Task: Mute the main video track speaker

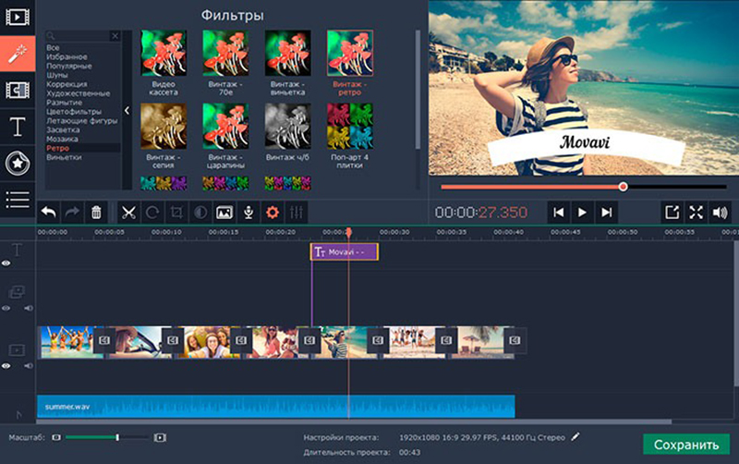Action: pos(29,365)
